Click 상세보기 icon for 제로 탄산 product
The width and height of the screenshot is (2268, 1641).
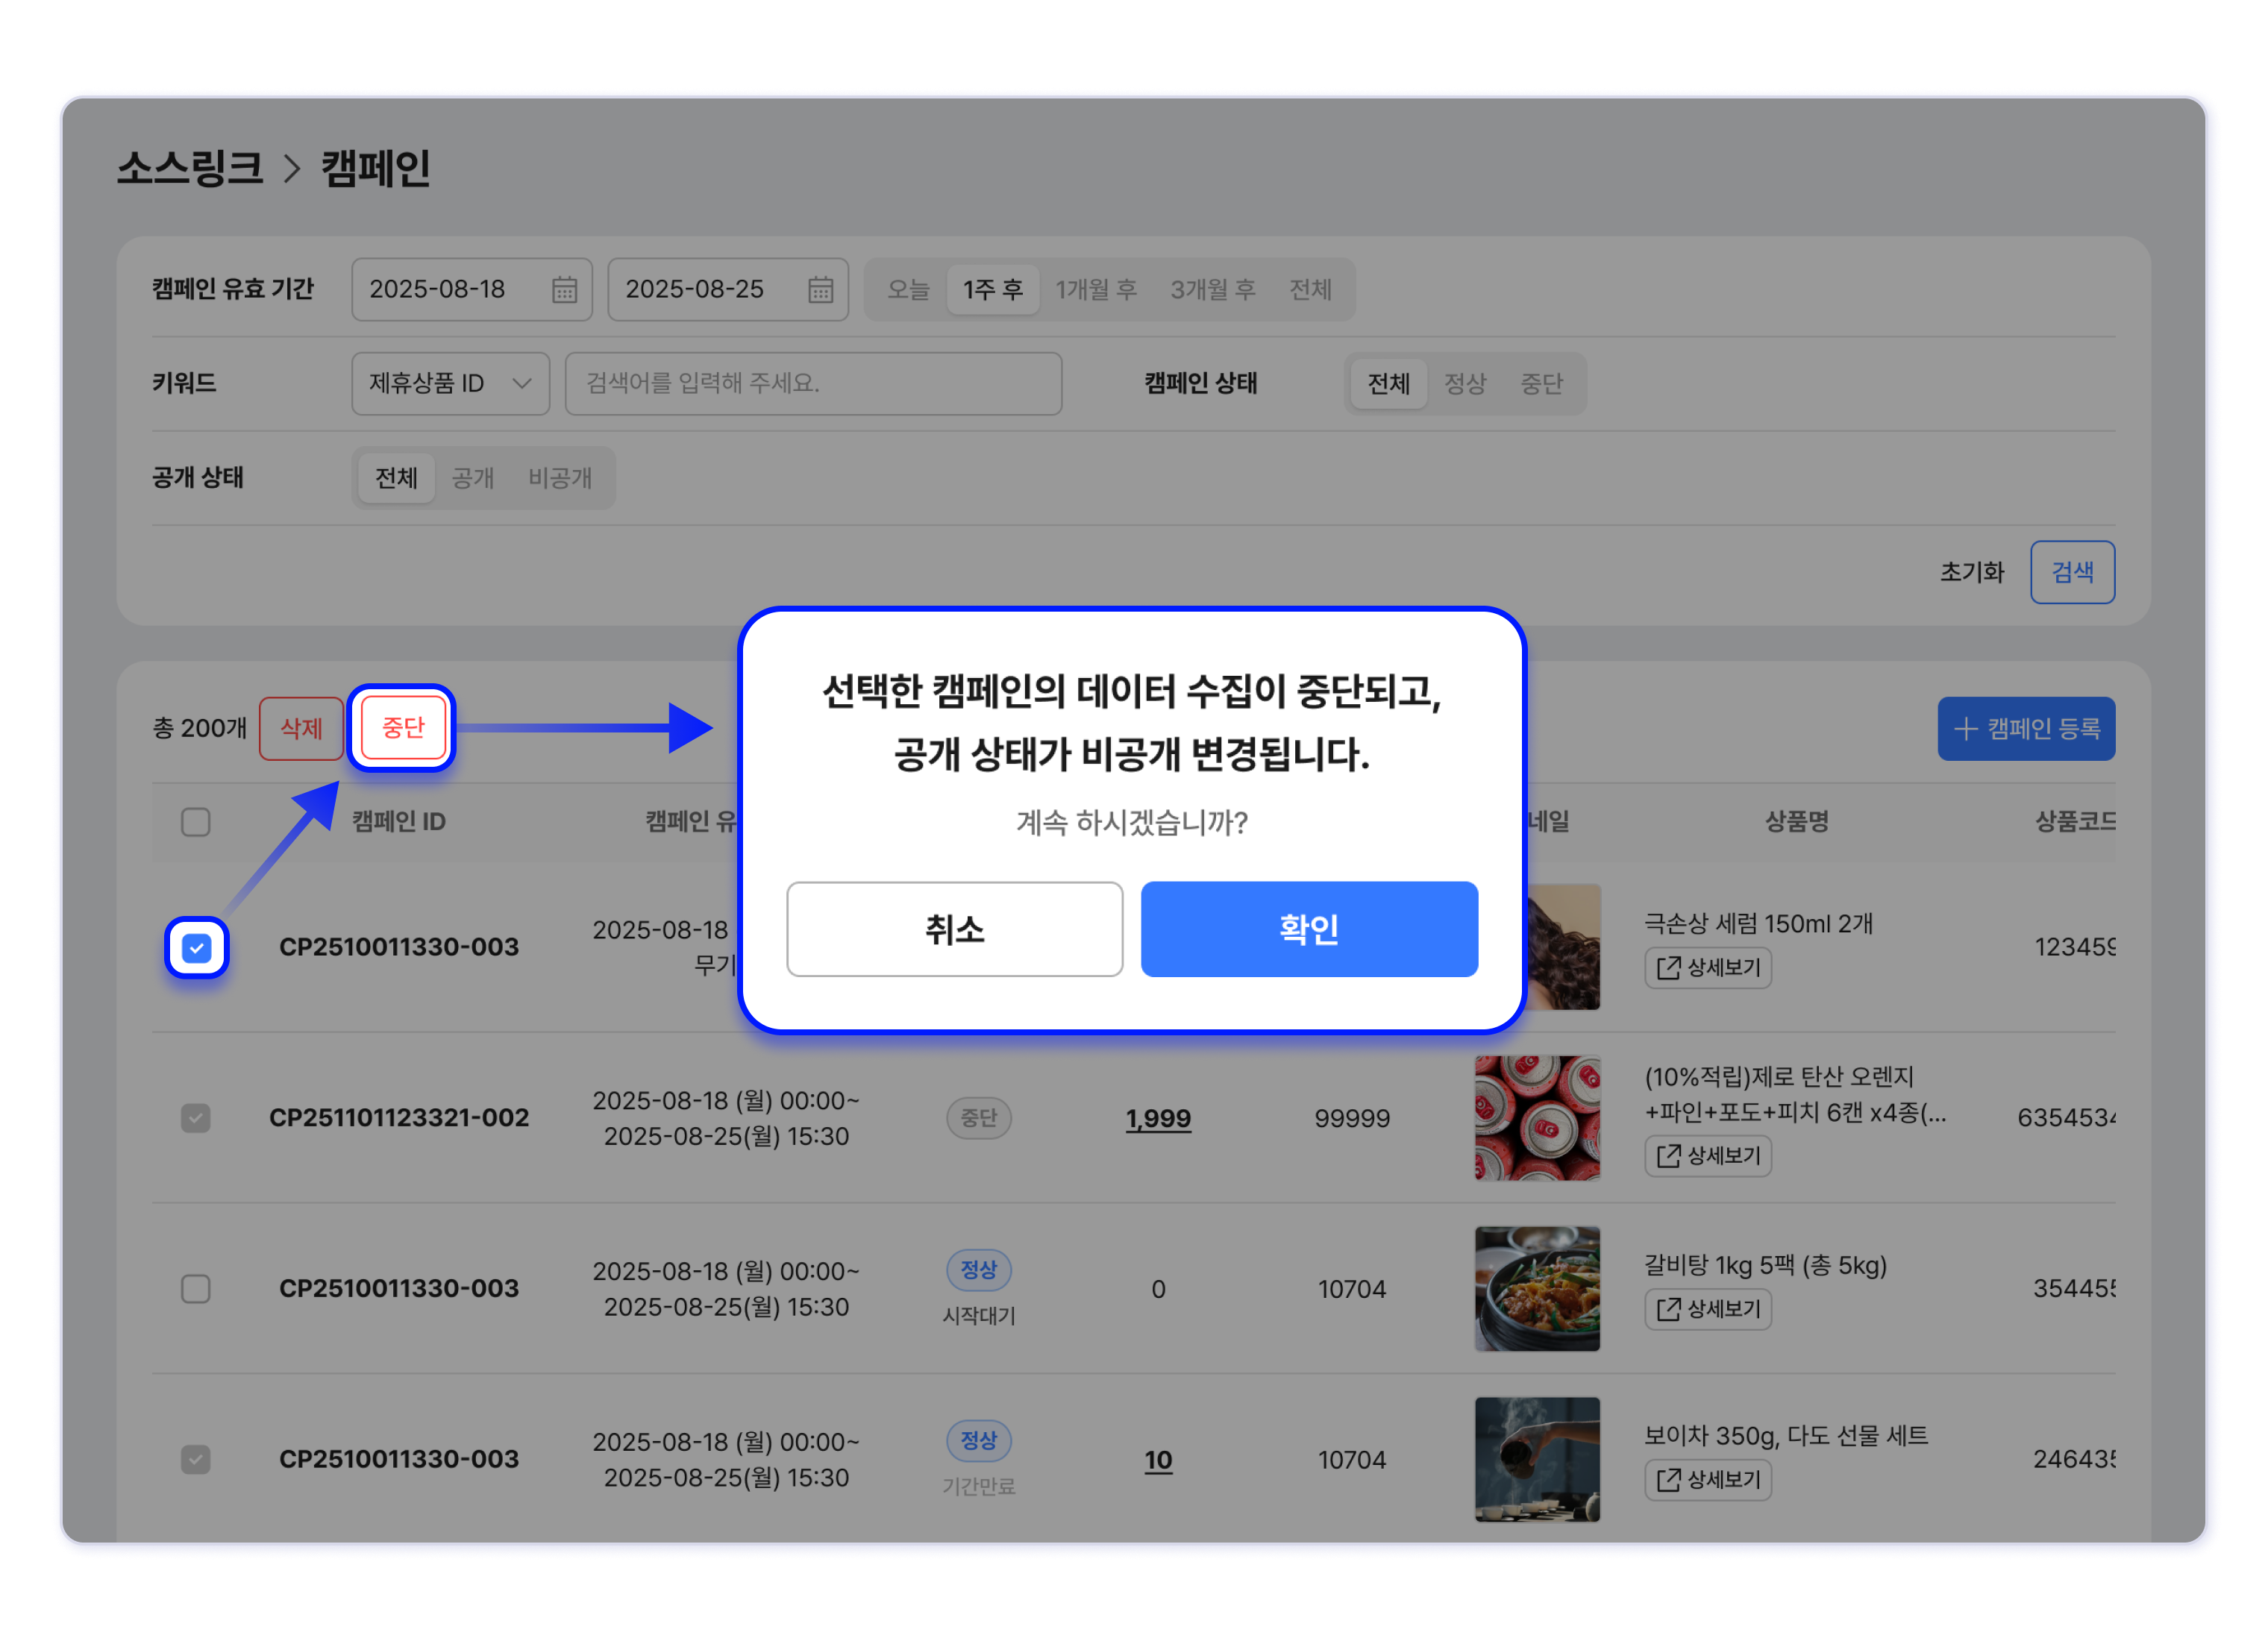pyautogui.click(x=1668, y=1155)
